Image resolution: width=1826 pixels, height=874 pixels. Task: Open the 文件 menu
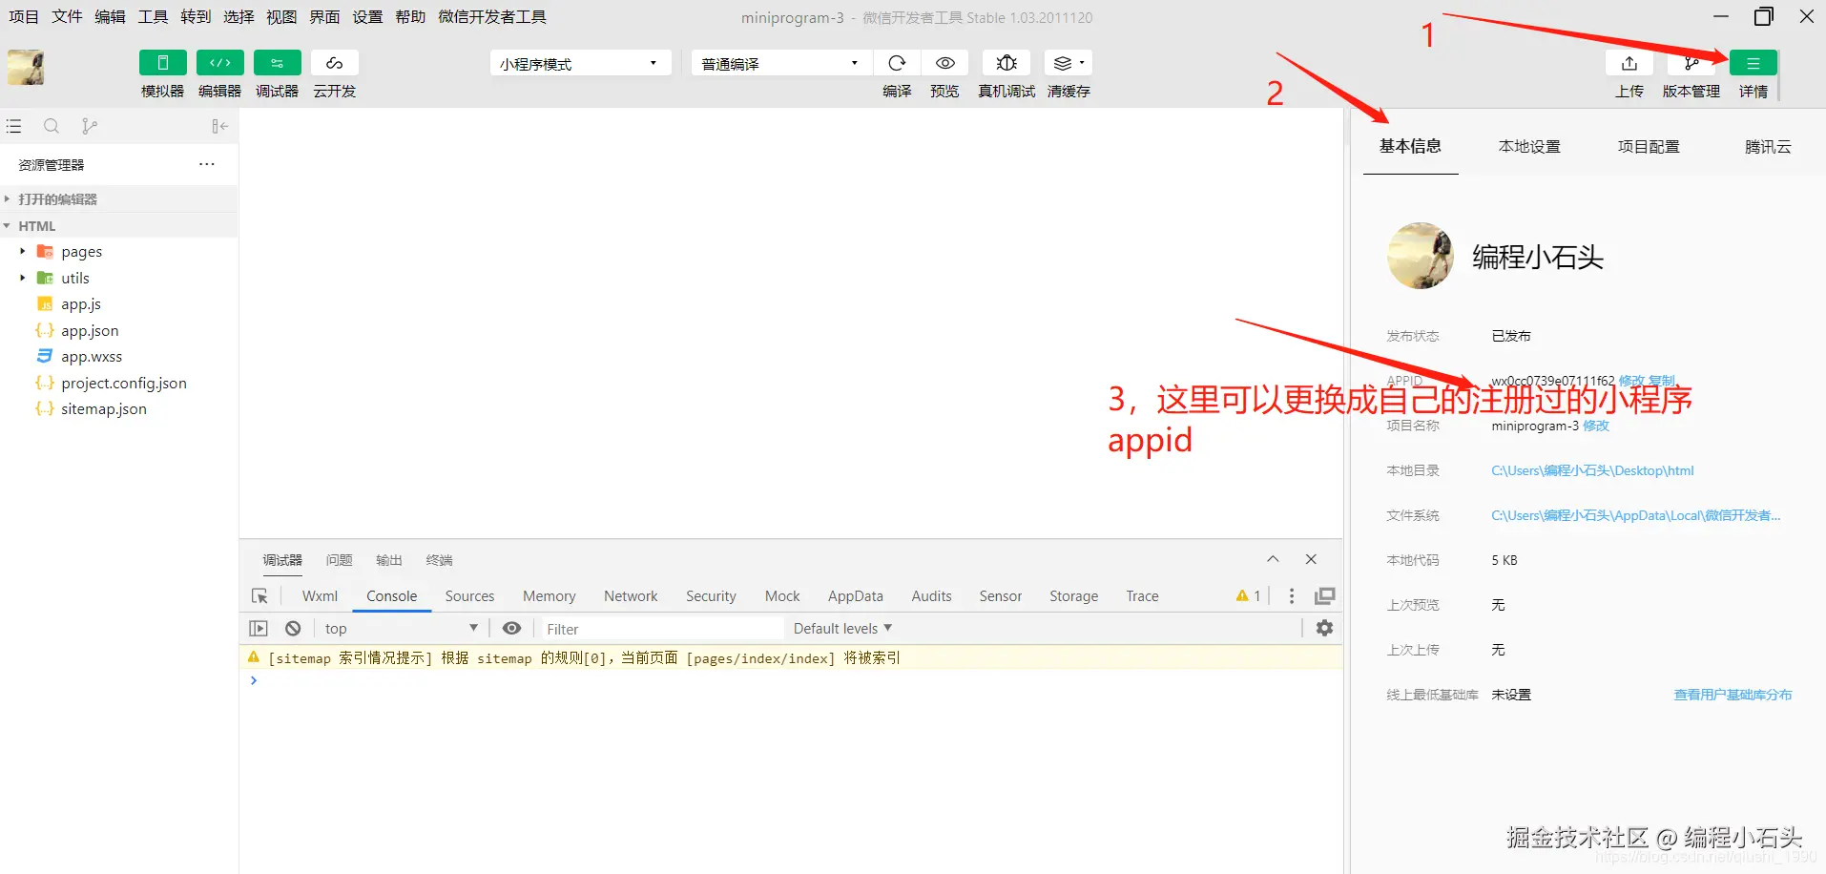[x=67, y=17]
